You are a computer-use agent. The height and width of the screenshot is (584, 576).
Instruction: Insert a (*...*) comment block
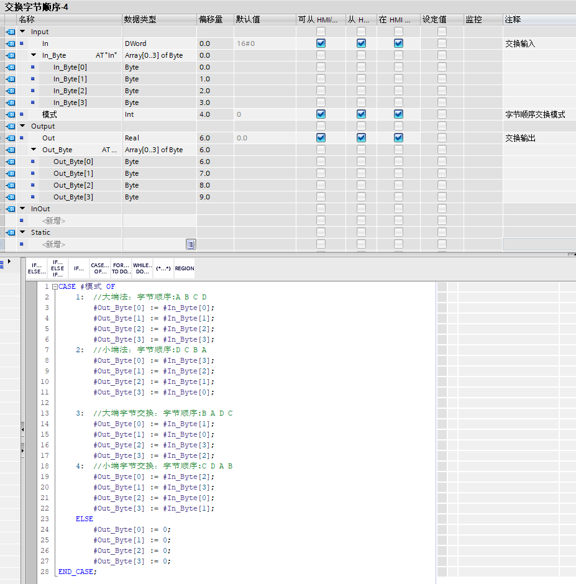click(x=163, y=268)
